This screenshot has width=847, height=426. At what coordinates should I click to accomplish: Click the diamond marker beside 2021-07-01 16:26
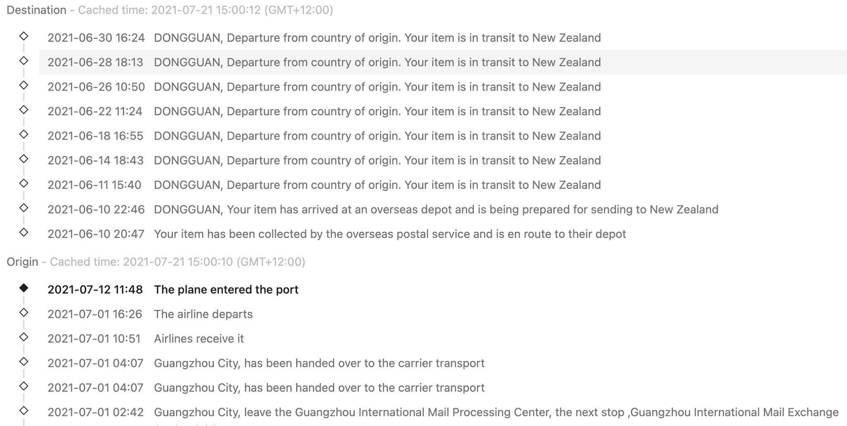[x=24, y=312]
